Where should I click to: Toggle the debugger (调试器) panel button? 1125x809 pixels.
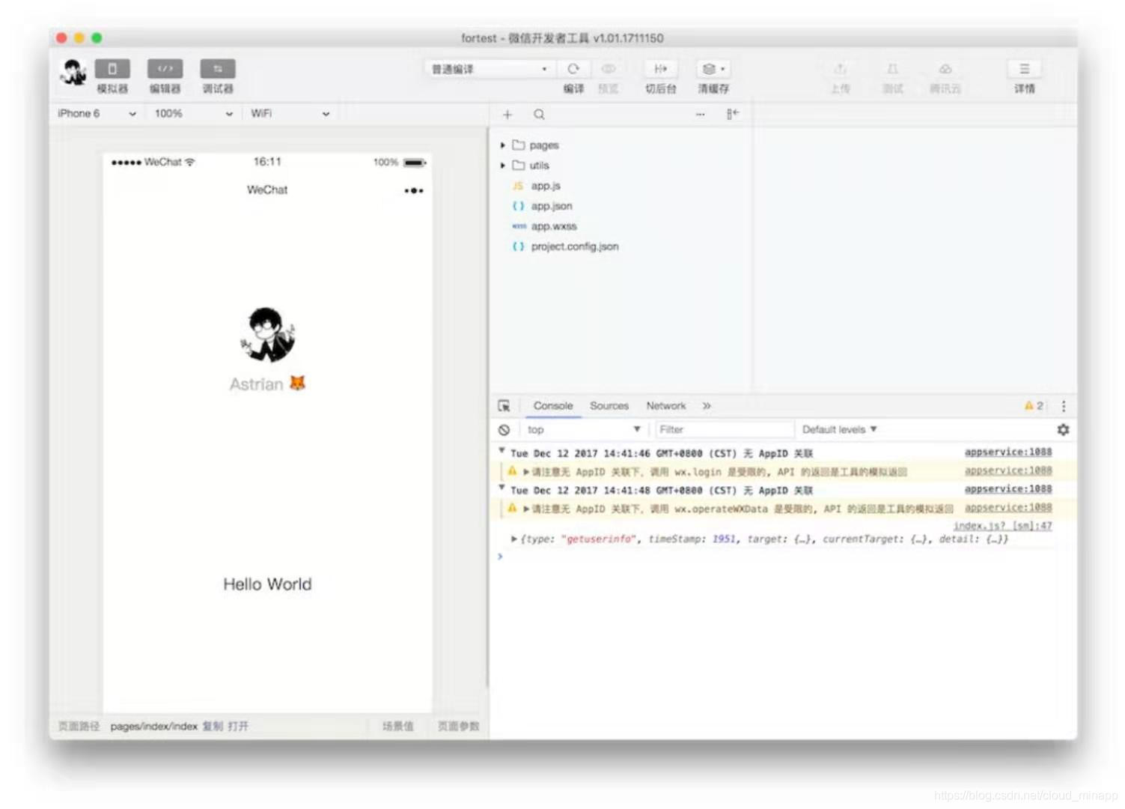click(x=218, y=69)
